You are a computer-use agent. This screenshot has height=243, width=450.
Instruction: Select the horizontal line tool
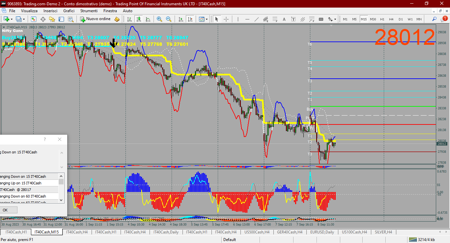click(x=247, y=19)
